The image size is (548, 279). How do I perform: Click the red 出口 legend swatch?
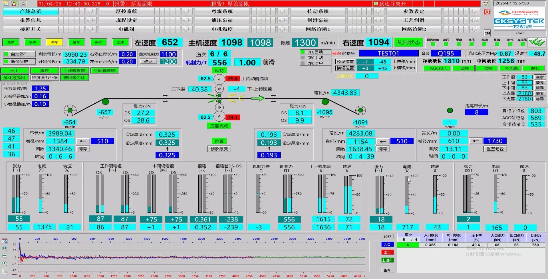click(x=387, y=253)
